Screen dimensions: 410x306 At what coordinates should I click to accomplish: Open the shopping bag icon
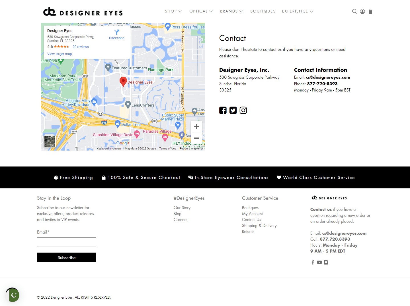(x=370, y=11)
